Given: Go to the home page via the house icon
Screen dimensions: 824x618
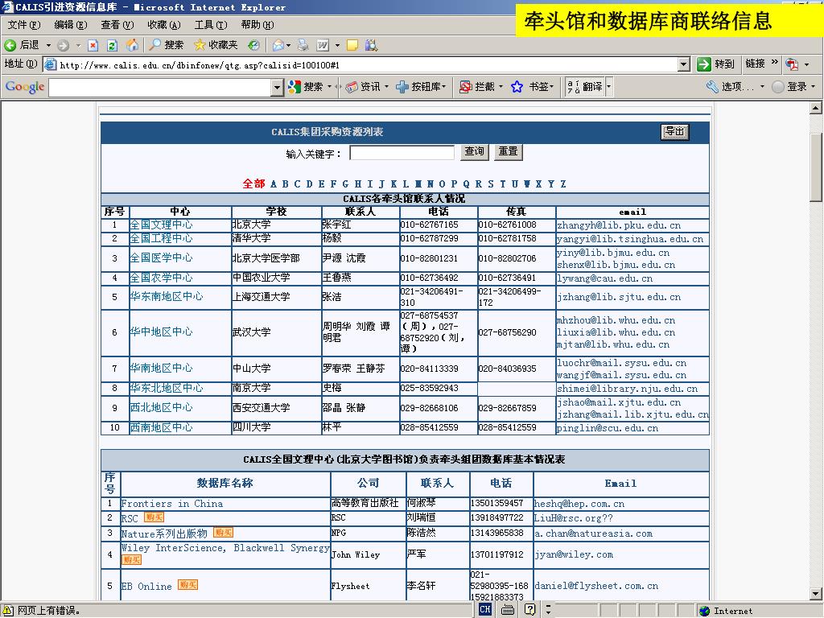Looking at the screenshot, I should point(133,45).
